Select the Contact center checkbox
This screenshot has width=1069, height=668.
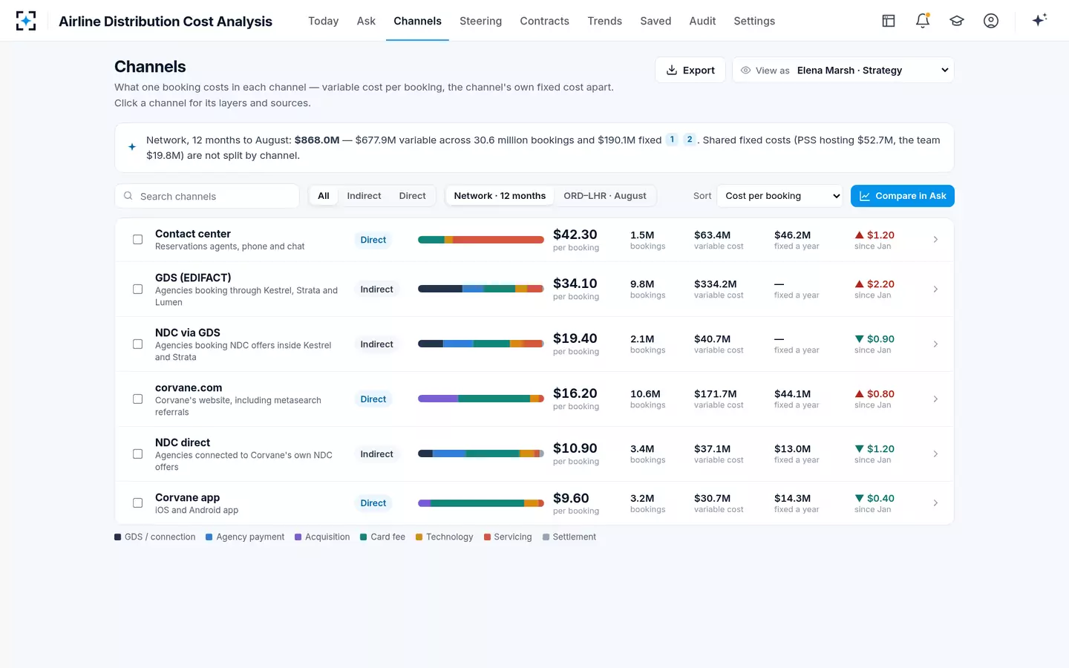[x=137, y=240]
